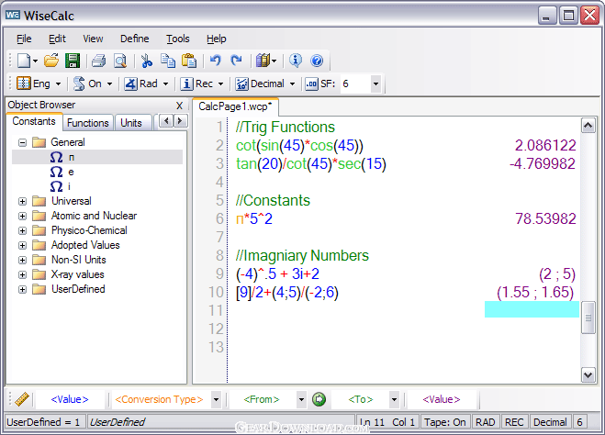Close the Object Browser panel
The image size is (605, 435).
pos(179,106)
